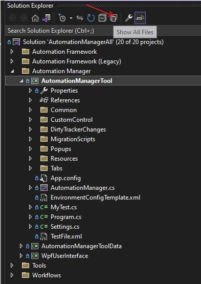Collapse All nodes in Solution Explorer
The image size is (201, 284).
tap(102, 18)
